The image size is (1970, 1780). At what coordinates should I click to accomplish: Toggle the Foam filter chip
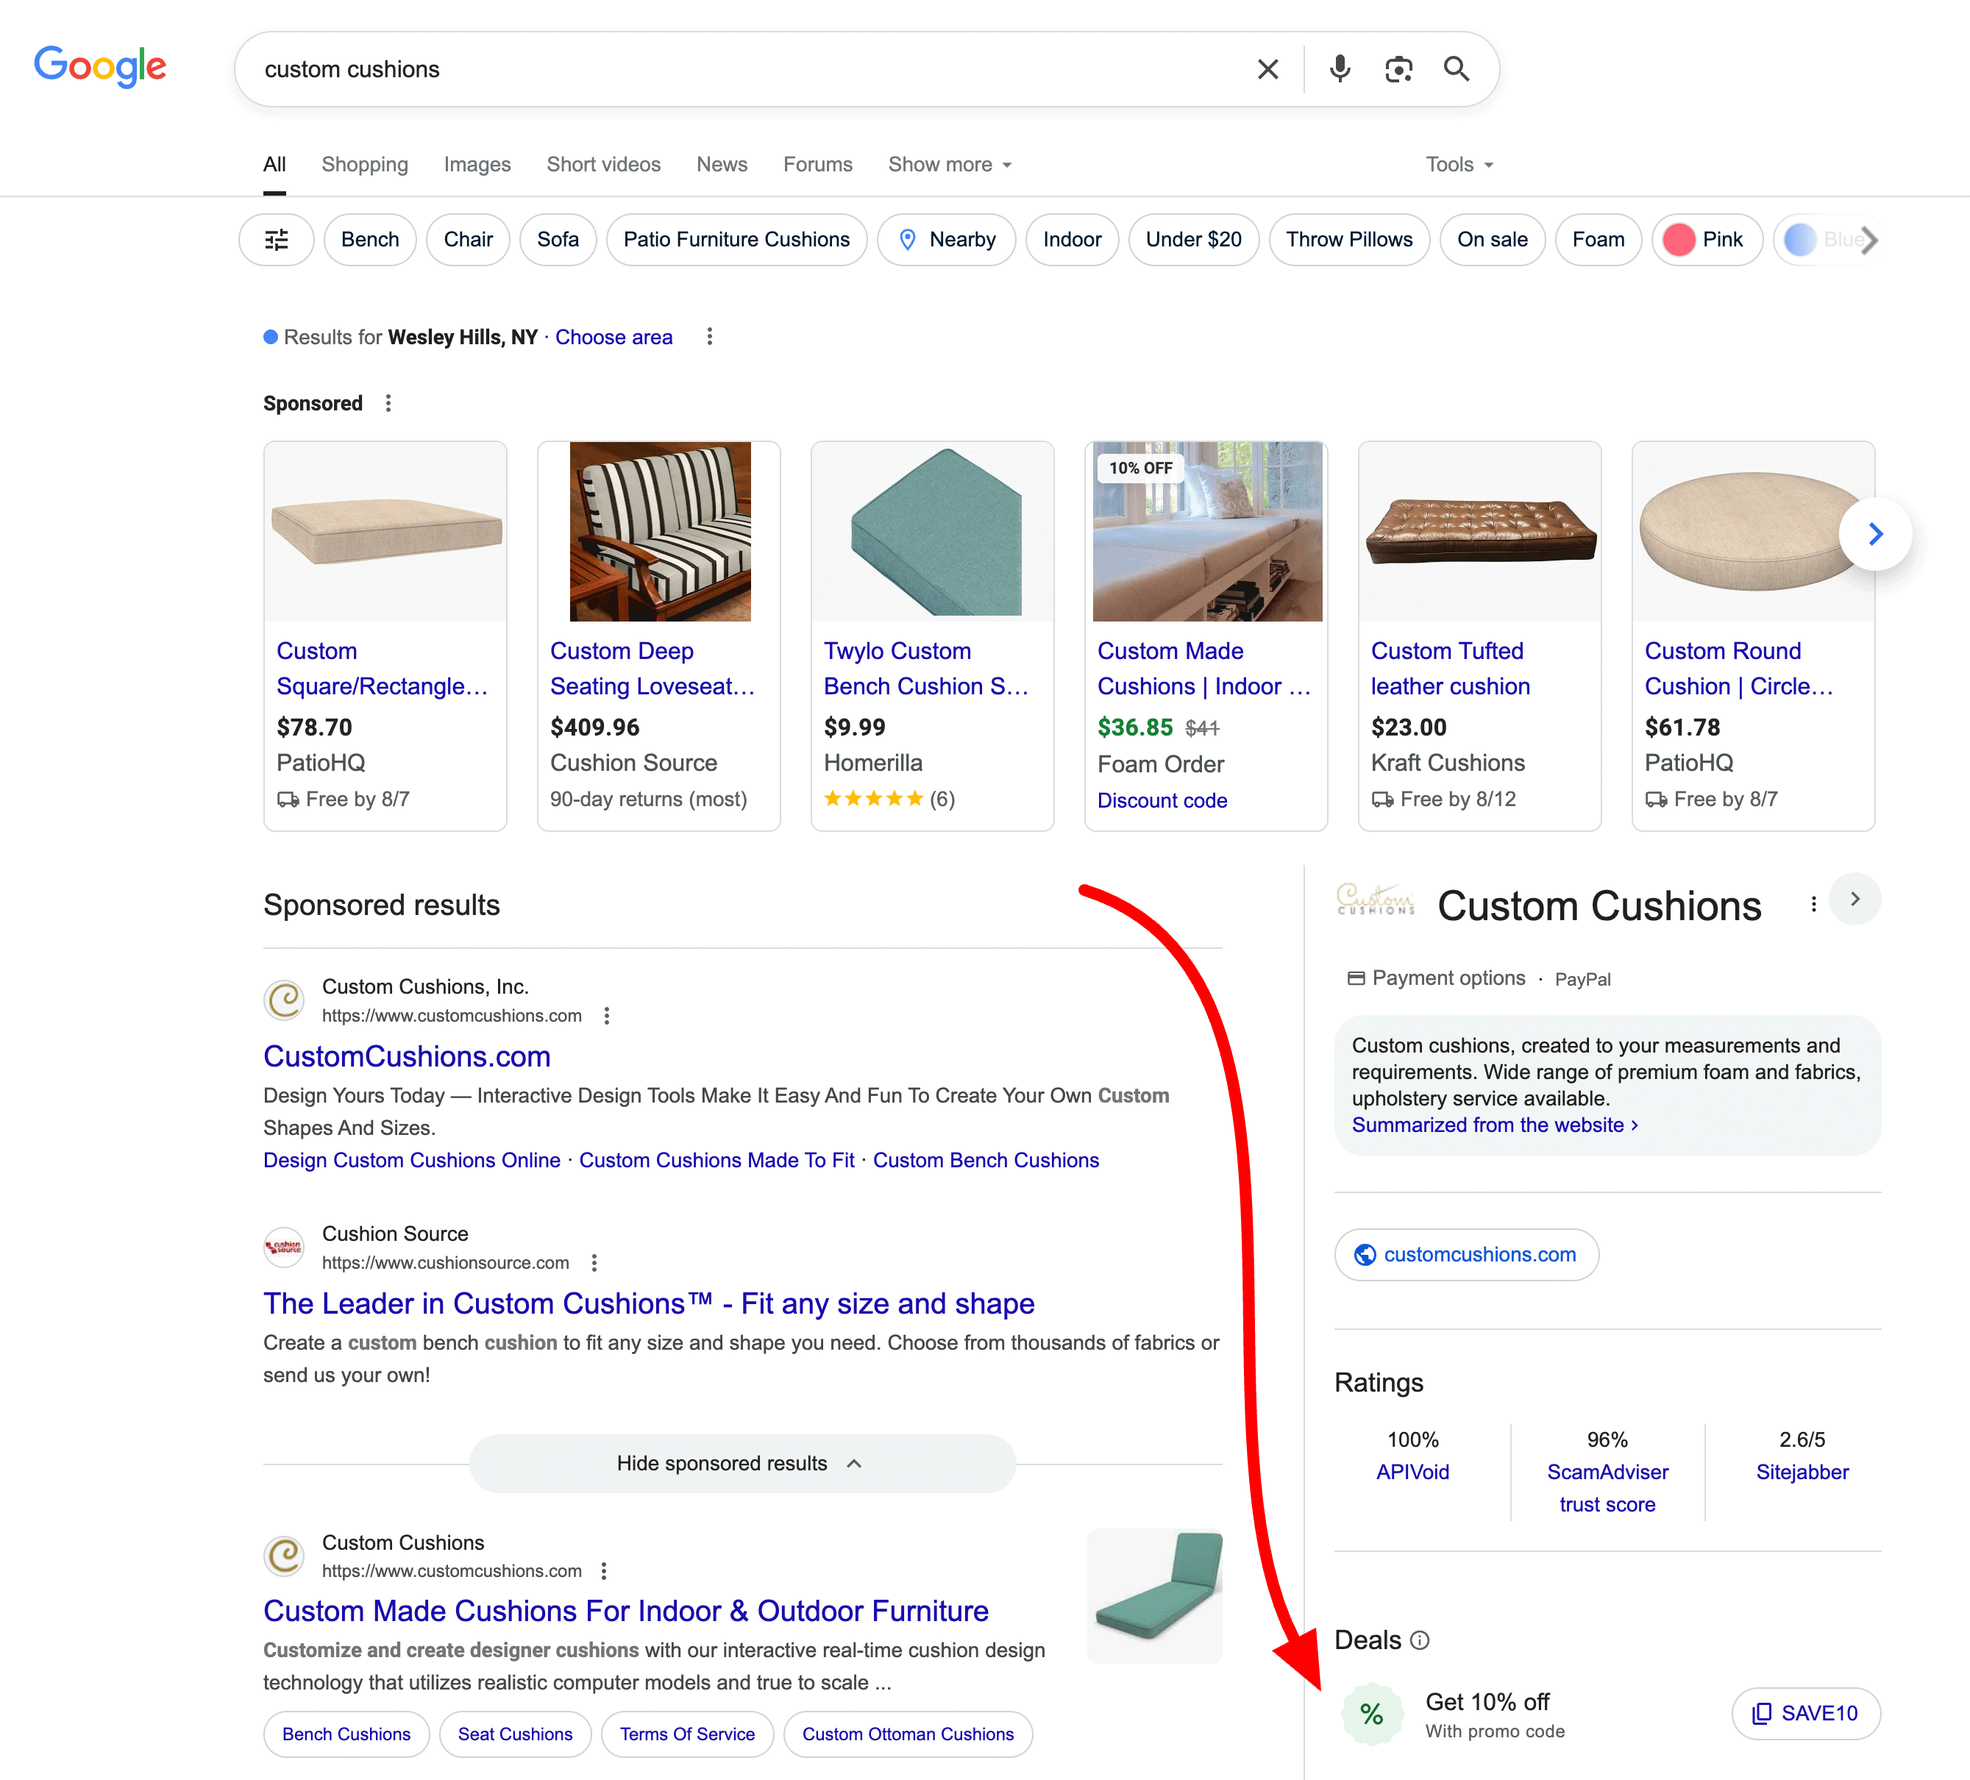pos(1598,239)
